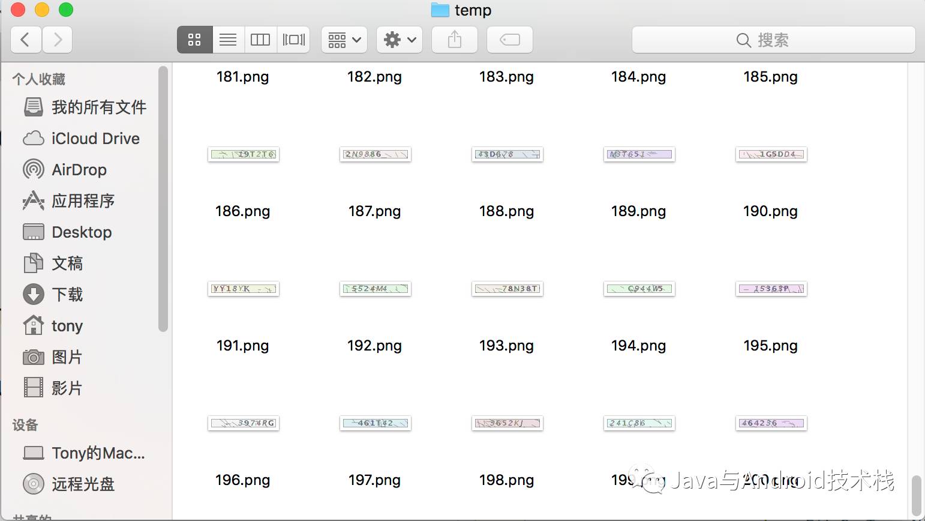Image resolution: width=925 pixels, height=521 pixels.
Task: Switch to icon view mode
Action: [x=194, y=40]
